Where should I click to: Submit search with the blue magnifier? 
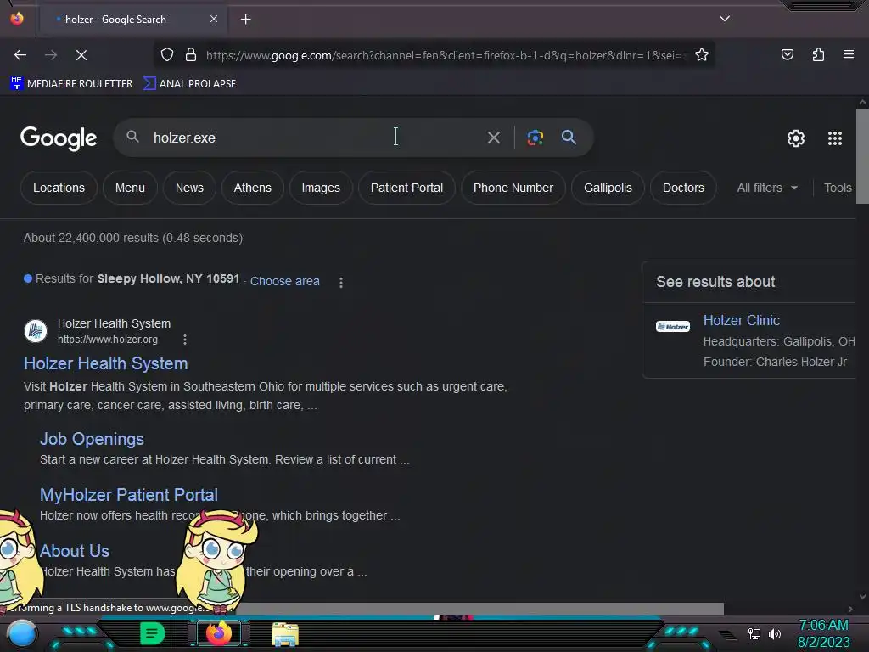click(x=569, y=138)
